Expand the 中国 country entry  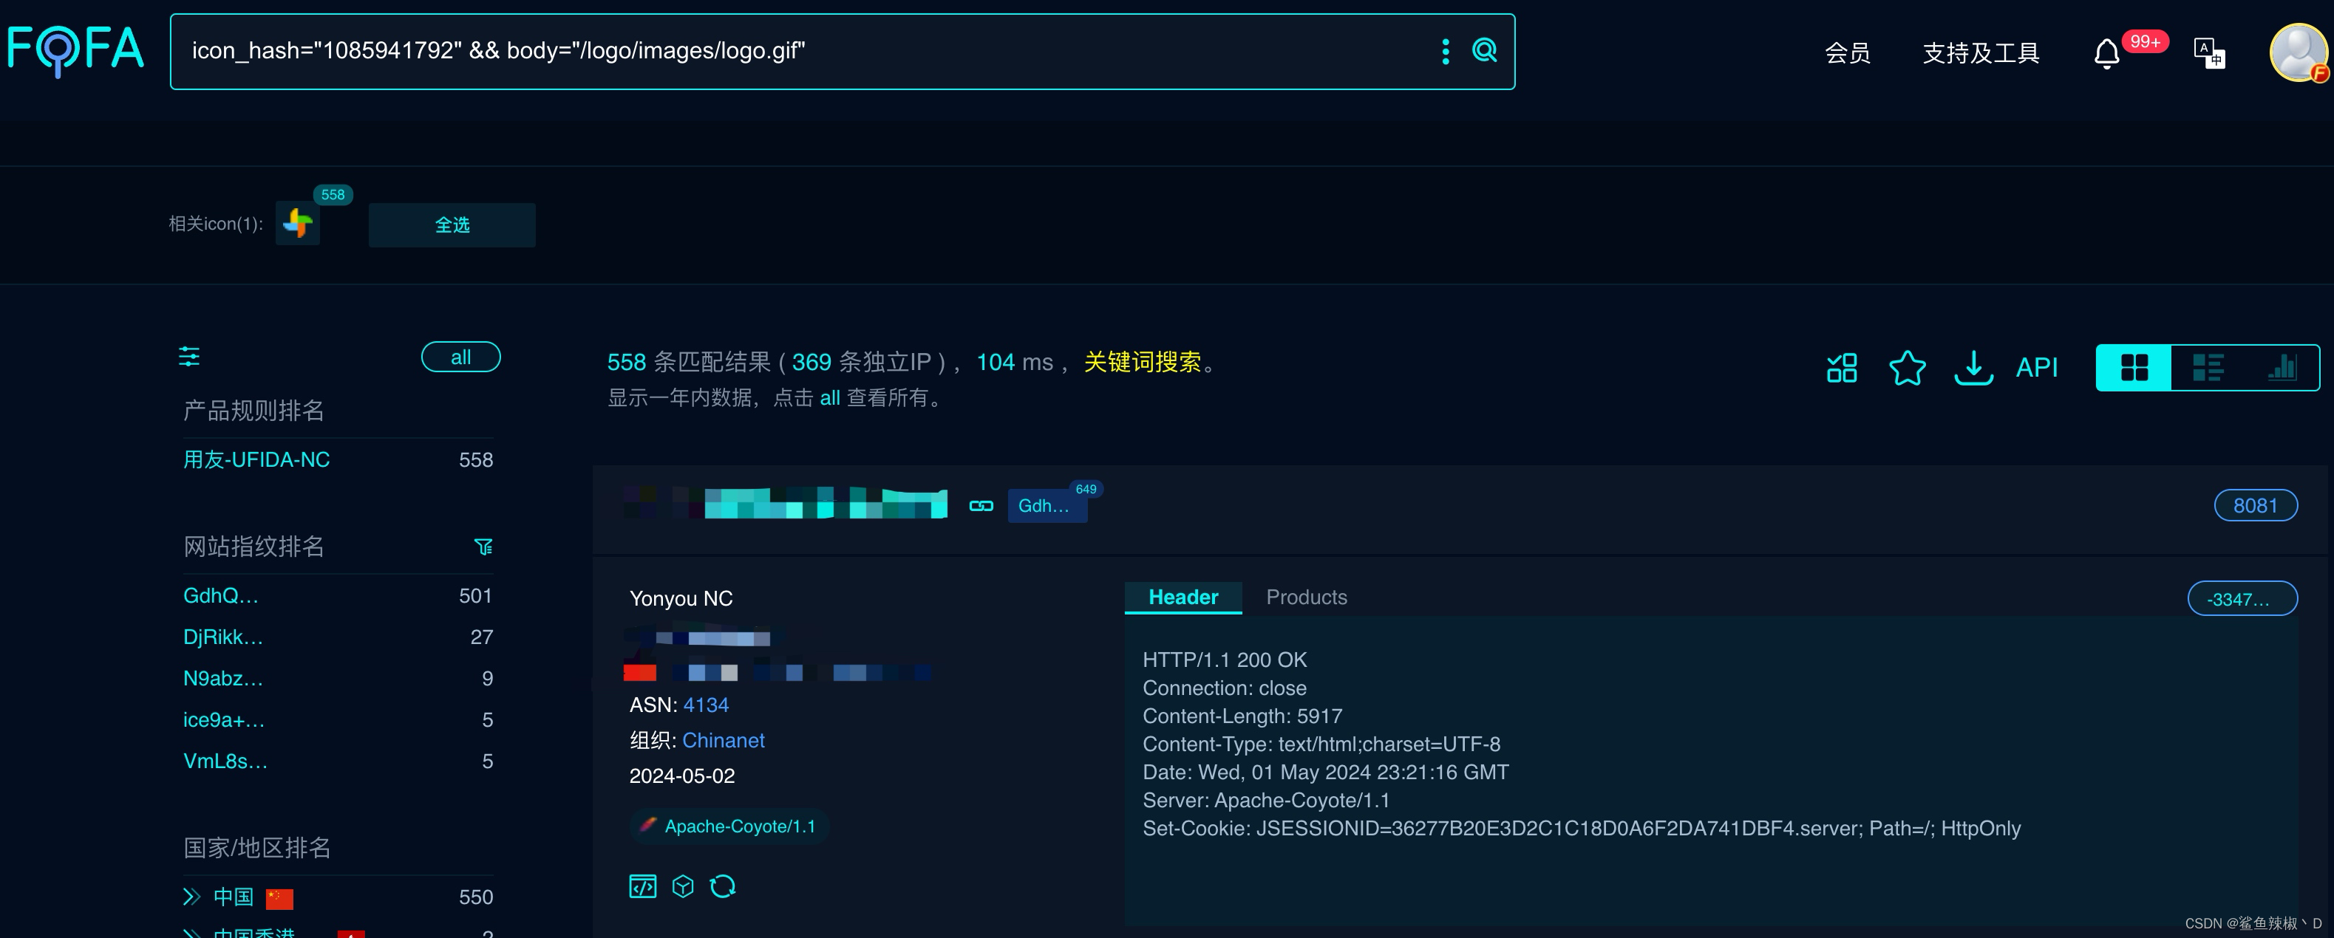pyautogui.click(x=191, y=897)
